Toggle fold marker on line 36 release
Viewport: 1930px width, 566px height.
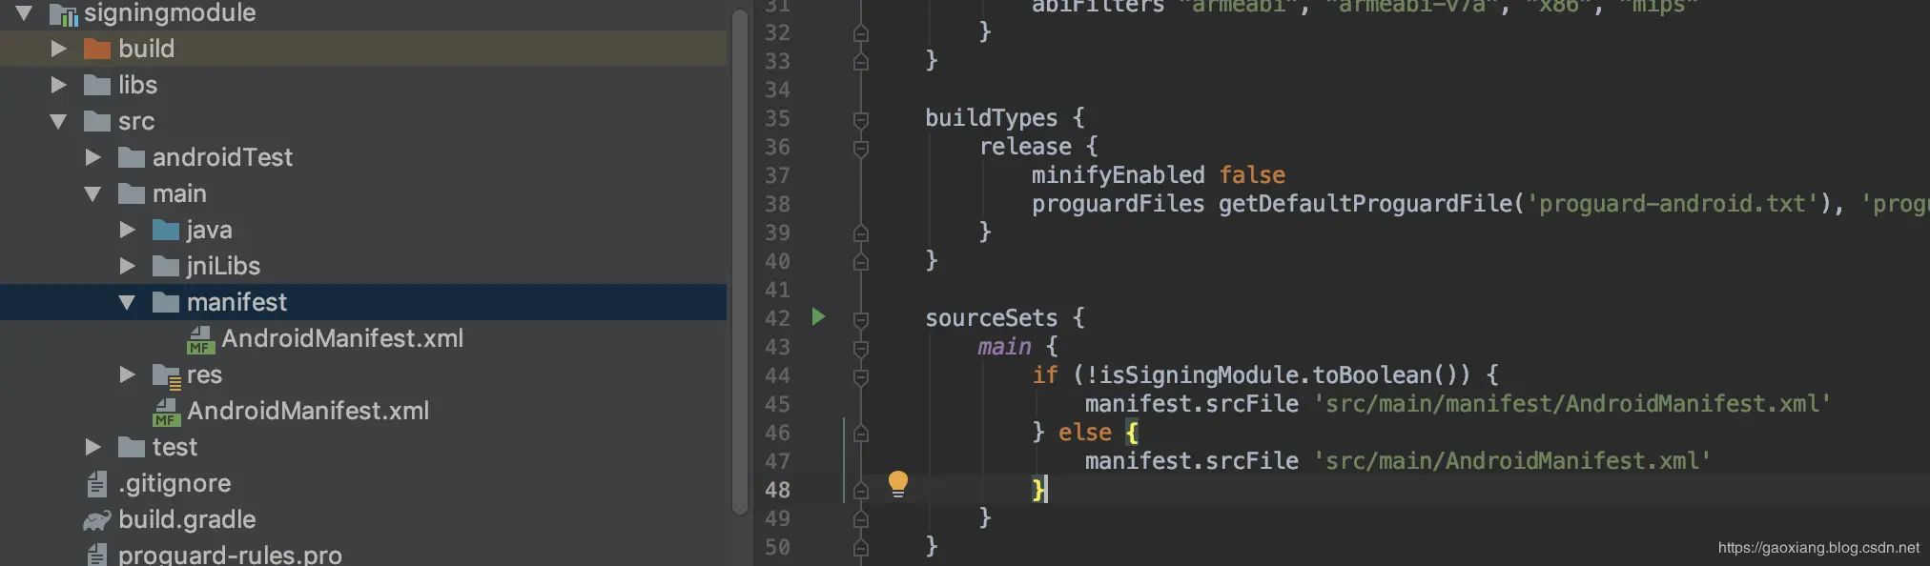tap(861, 148)
